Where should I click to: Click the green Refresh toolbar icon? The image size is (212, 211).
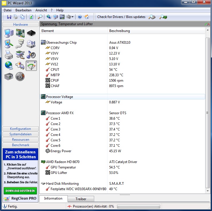(x=31, y=17)
